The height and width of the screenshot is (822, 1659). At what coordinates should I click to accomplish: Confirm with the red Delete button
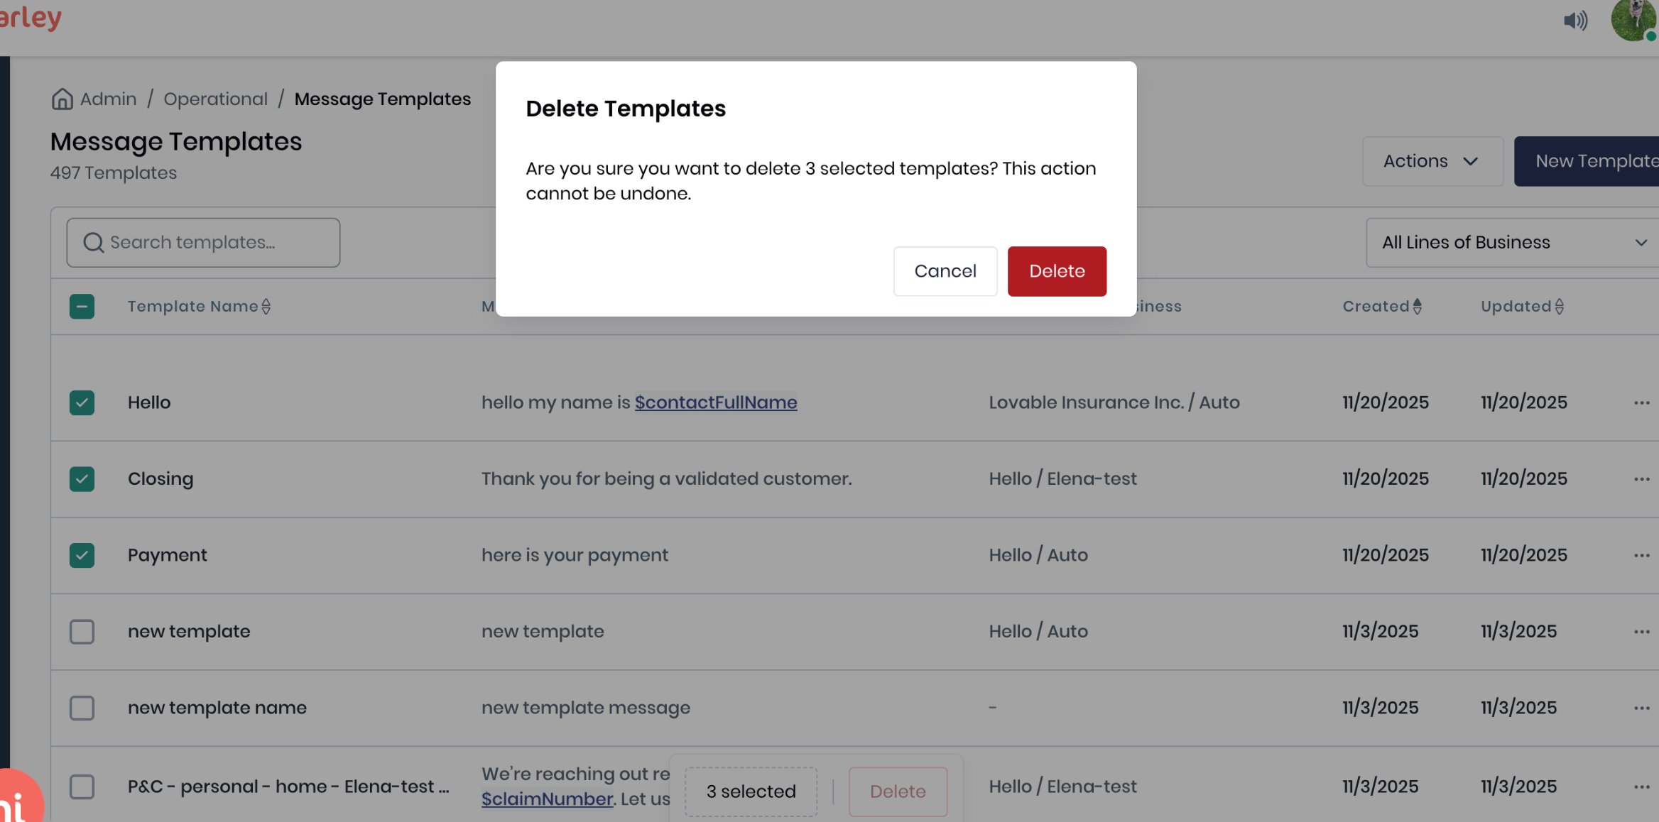click(1056, 271)
